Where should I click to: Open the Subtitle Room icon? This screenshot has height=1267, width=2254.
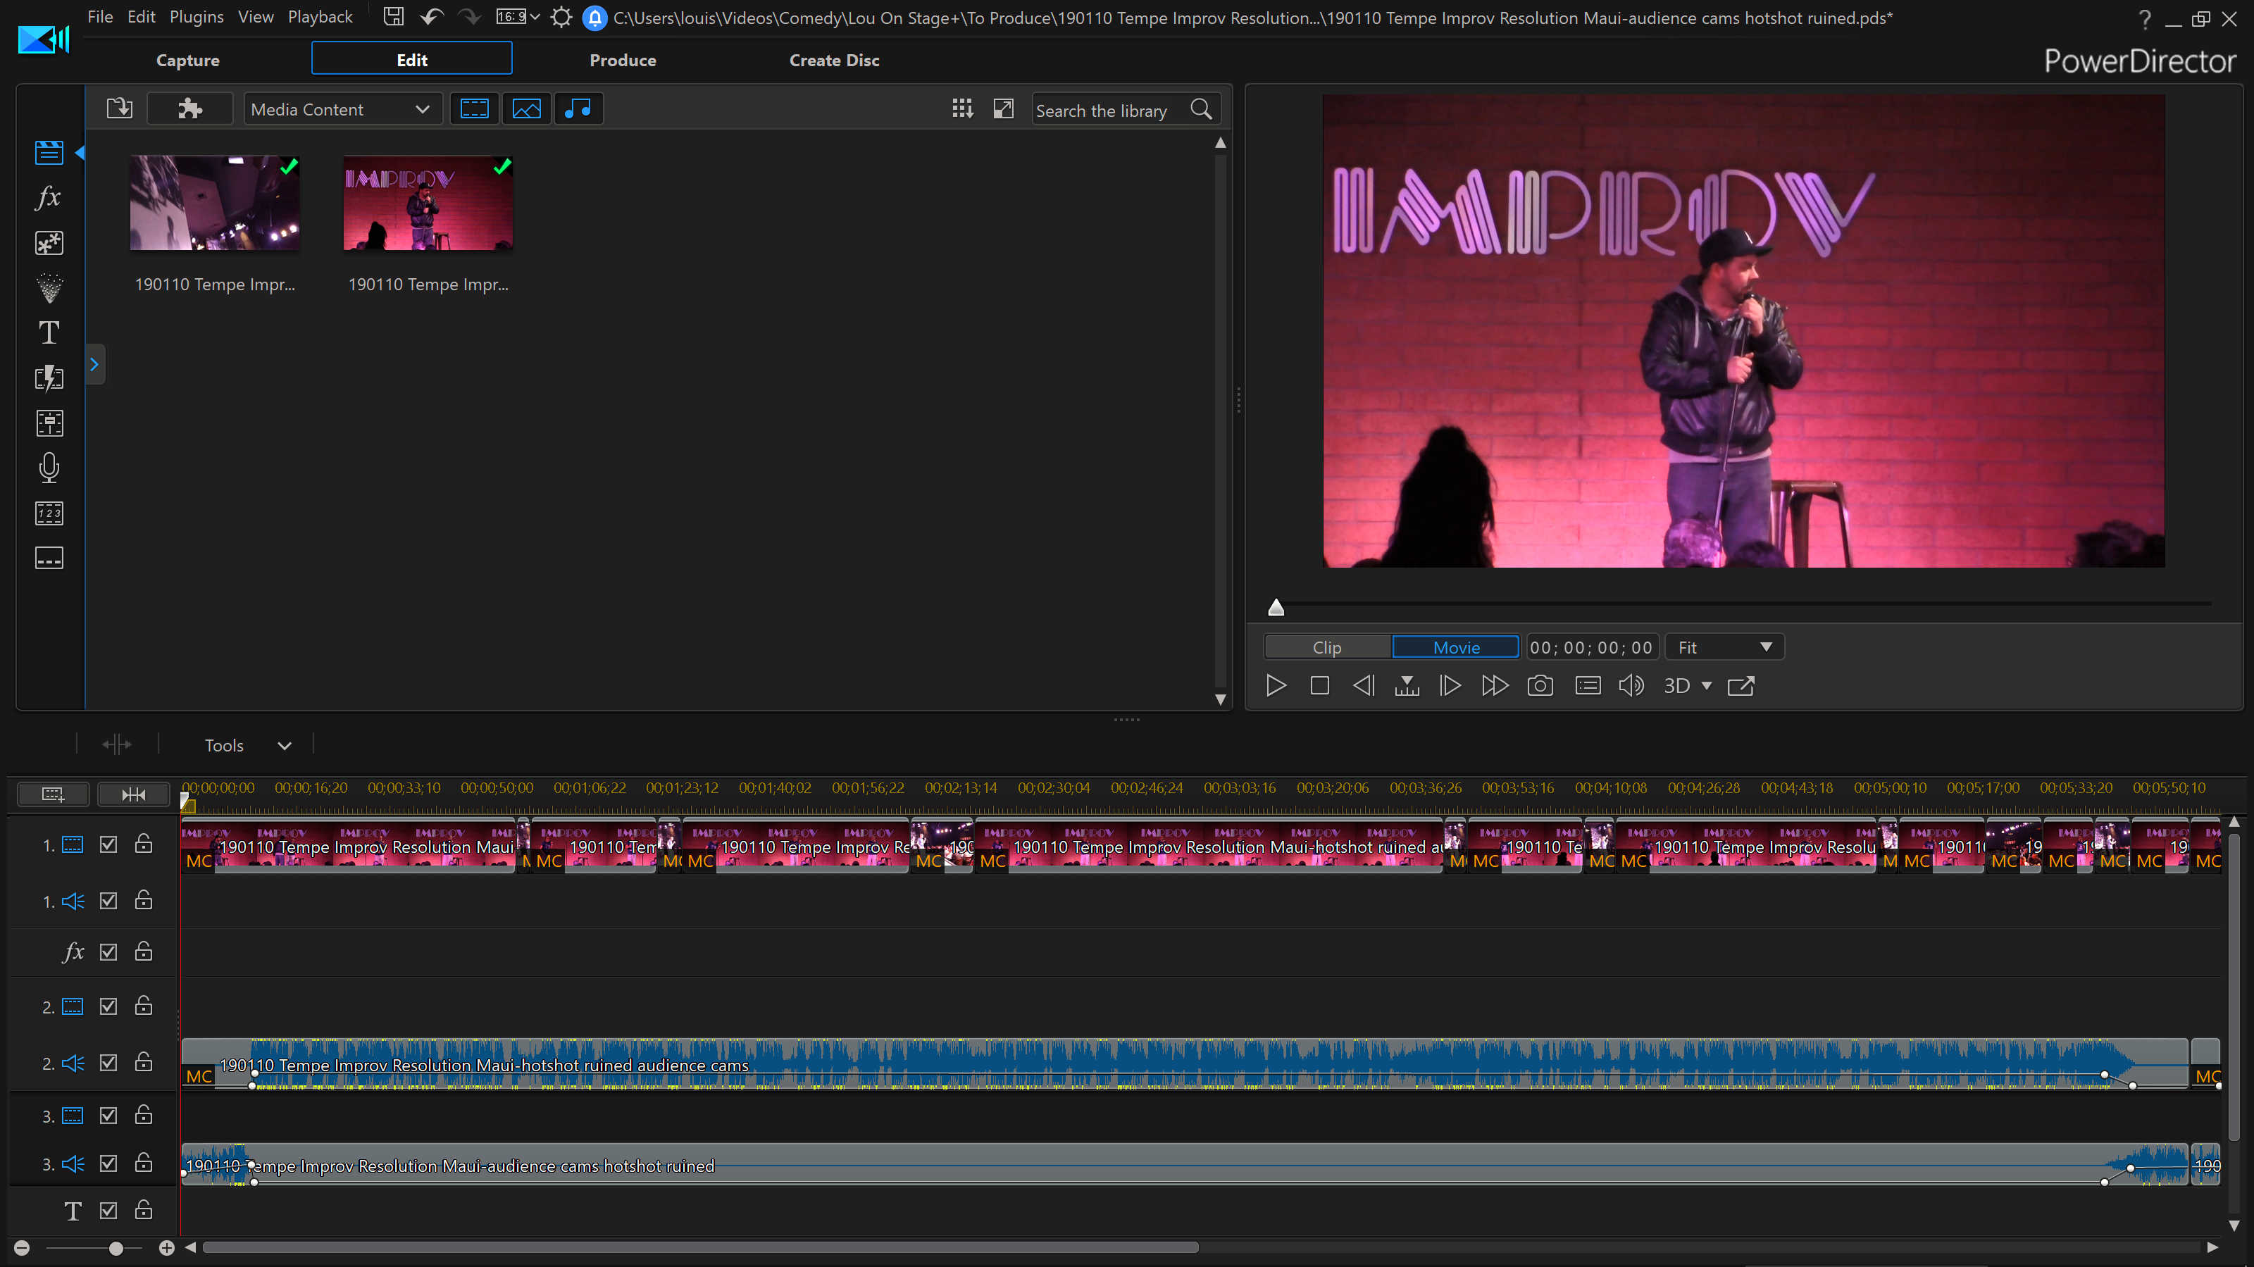click(49, 558)
